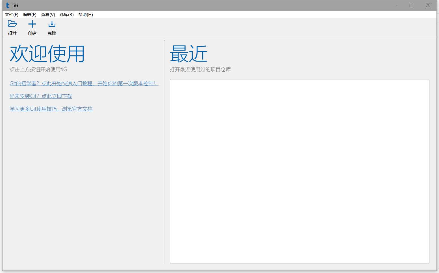
Task: Open the 文件(F) menu
Action: [x=12, y=15]
